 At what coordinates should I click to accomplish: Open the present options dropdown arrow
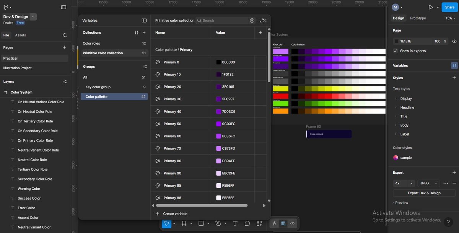438,7
